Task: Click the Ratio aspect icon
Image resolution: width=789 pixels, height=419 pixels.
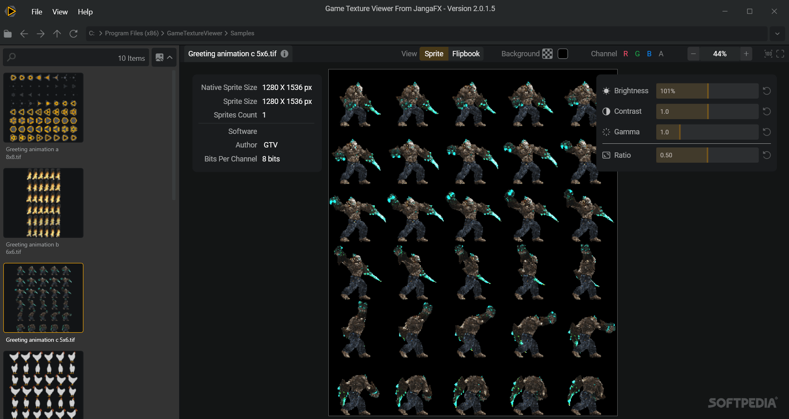Action: (606, 155)
